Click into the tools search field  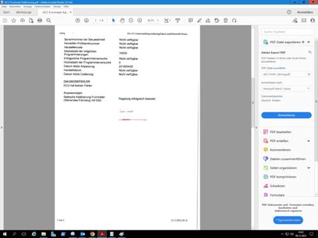pos(288,32)
